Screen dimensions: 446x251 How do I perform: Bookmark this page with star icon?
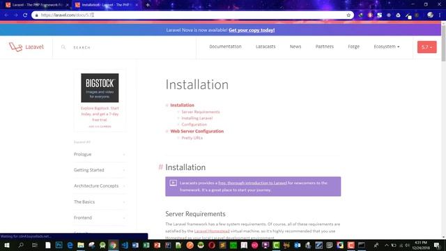click(x=348, y=15)
